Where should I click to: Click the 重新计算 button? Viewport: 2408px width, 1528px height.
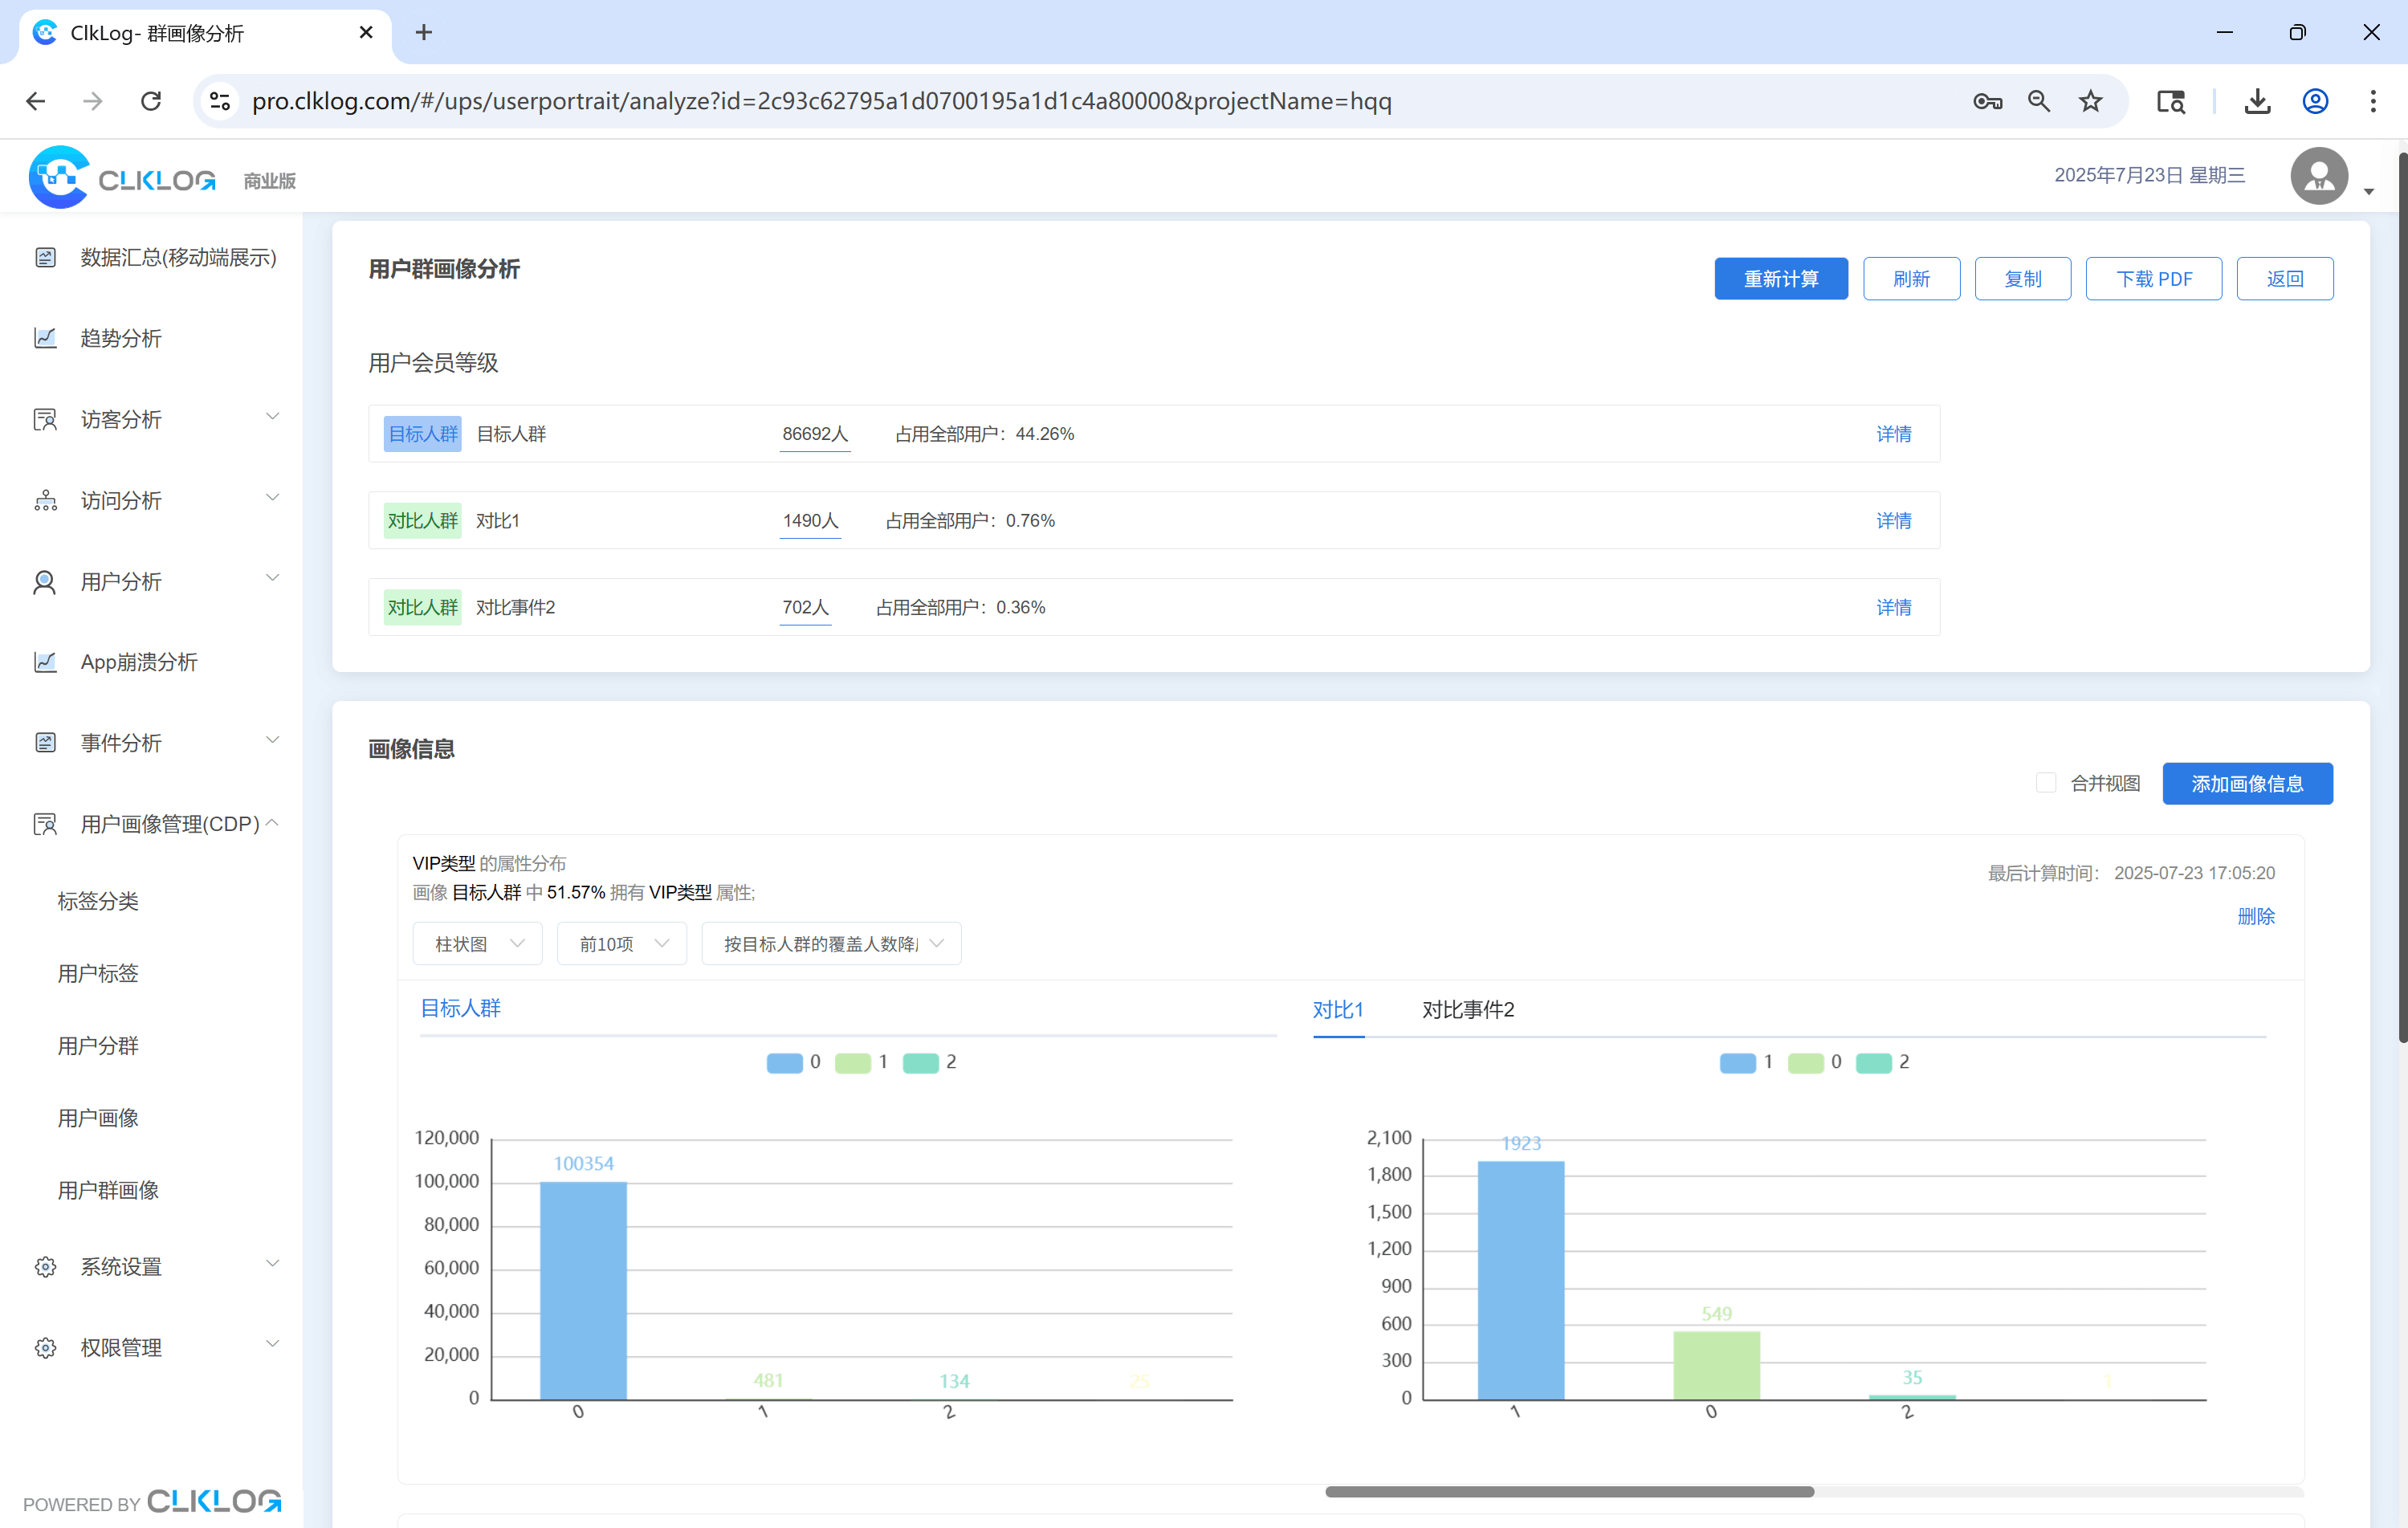click(x=1780, y=279)
